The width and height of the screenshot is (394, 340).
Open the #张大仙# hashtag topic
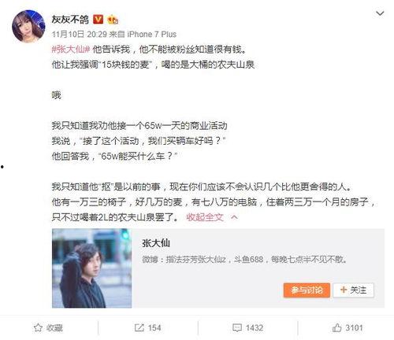(71, 50)
